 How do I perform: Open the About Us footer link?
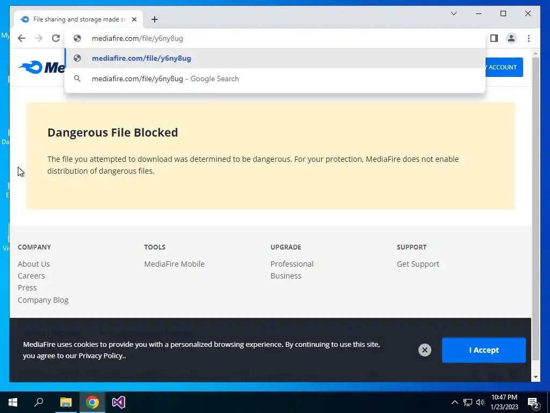pos(34,264)
